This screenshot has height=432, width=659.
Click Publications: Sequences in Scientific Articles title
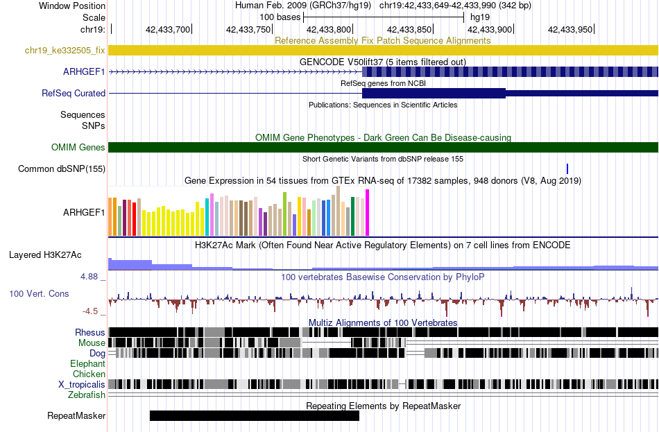coord(383,105)
